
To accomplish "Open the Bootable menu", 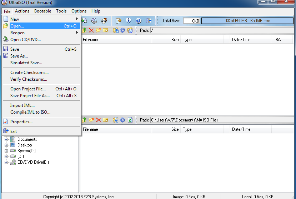I will 42,11.
